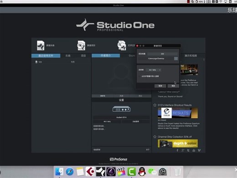The height and width of the screenshot is (178, 237).
Task: Open the 44.1 kHz sample rate dropdown
Action: 154,70
